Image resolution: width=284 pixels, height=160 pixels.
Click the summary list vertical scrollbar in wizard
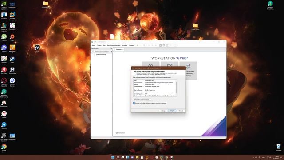177,88
